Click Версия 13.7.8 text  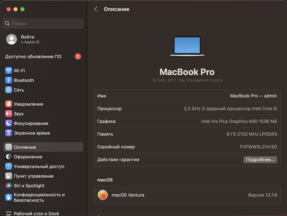pos(263,195)
